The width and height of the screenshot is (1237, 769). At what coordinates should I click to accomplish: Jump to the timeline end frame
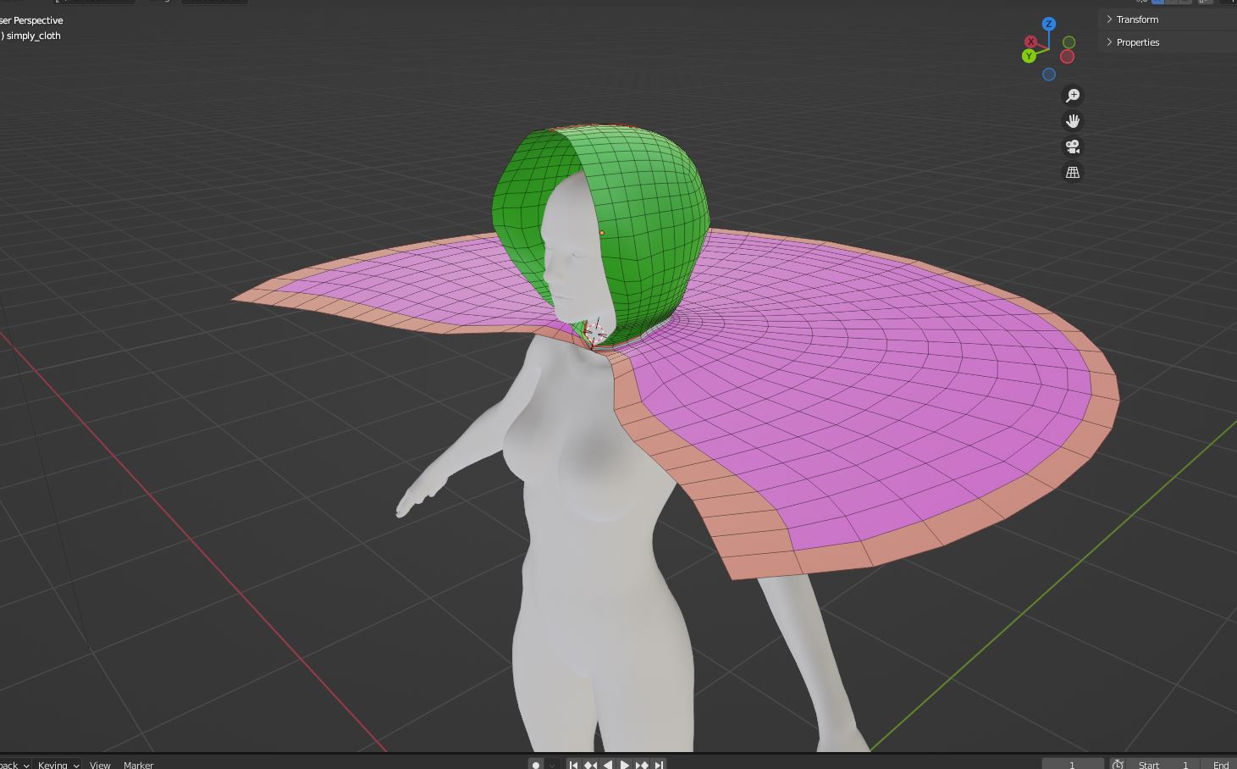coord(659,764)
